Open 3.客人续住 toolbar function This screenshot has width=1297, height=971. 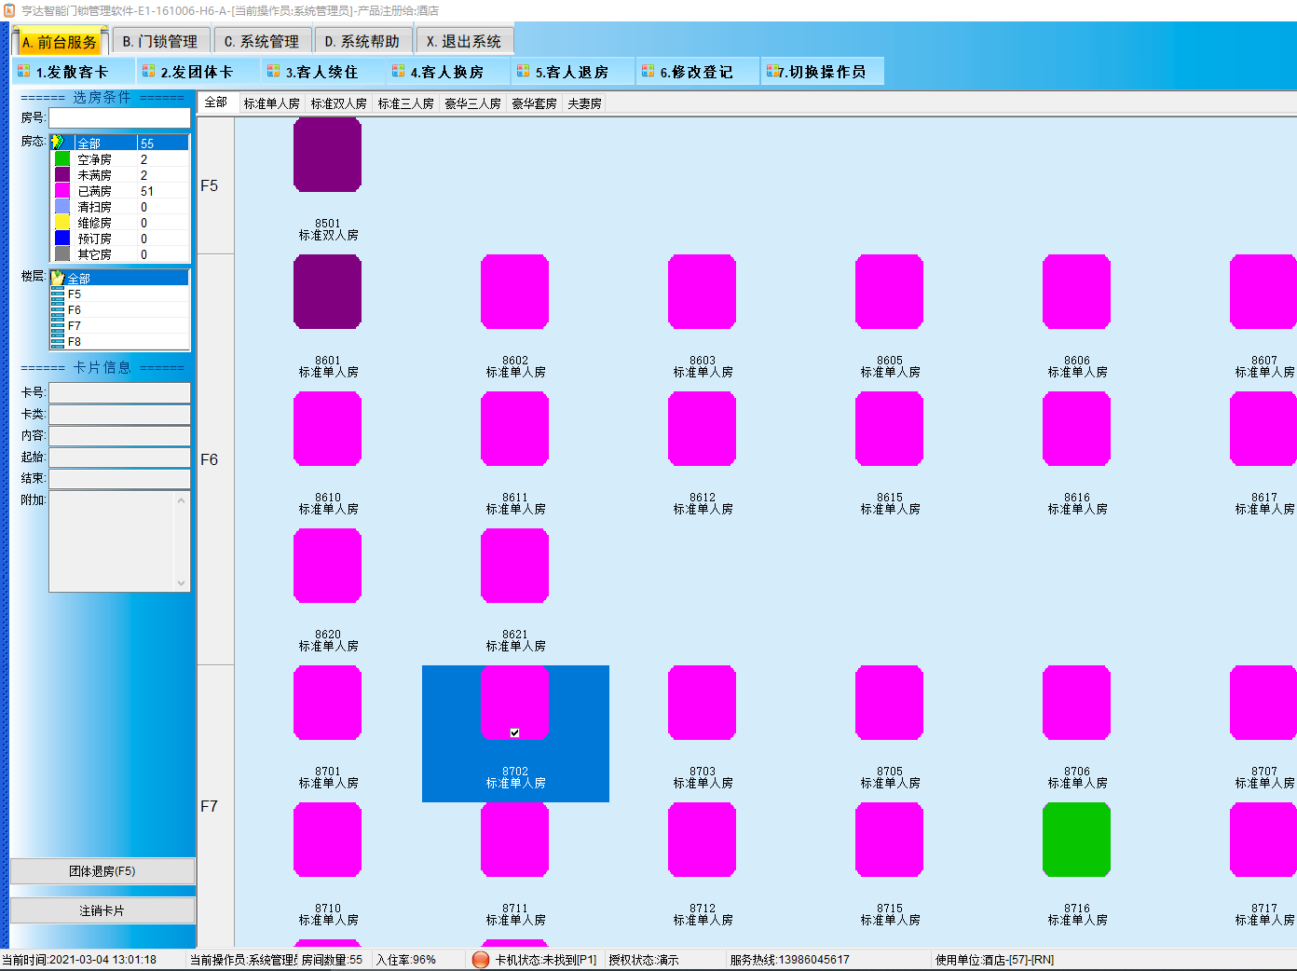pos(322,72)
